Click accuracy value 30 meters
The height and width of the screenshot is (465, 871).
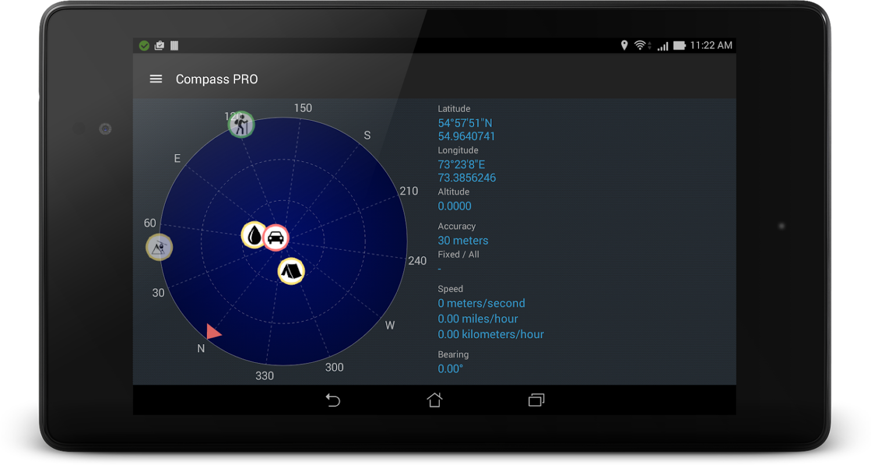point(463,240)
